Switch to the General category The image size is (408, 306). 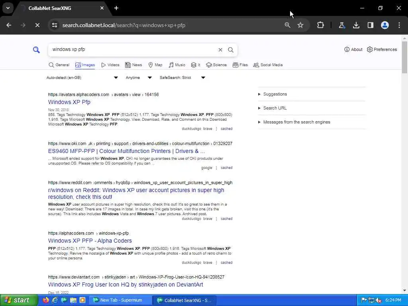(59, 65)
